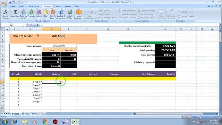Viewport: 222px width, 125px height.
Task: Click cell containing 2-Feb-17
Action: [31, 82]
